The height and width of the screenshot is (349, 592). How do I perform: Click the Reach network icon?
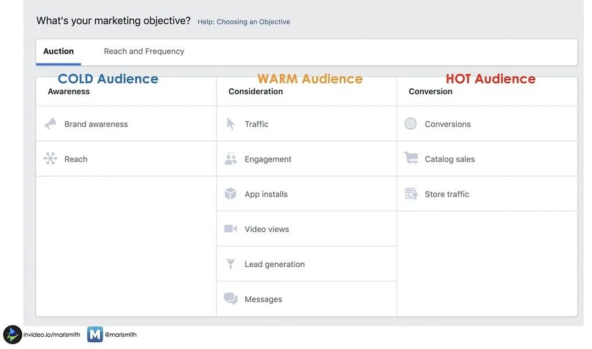pos(50,159)
